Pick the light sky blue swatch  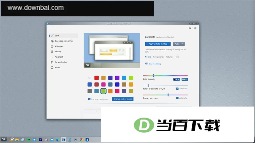(x=124, y=78)
